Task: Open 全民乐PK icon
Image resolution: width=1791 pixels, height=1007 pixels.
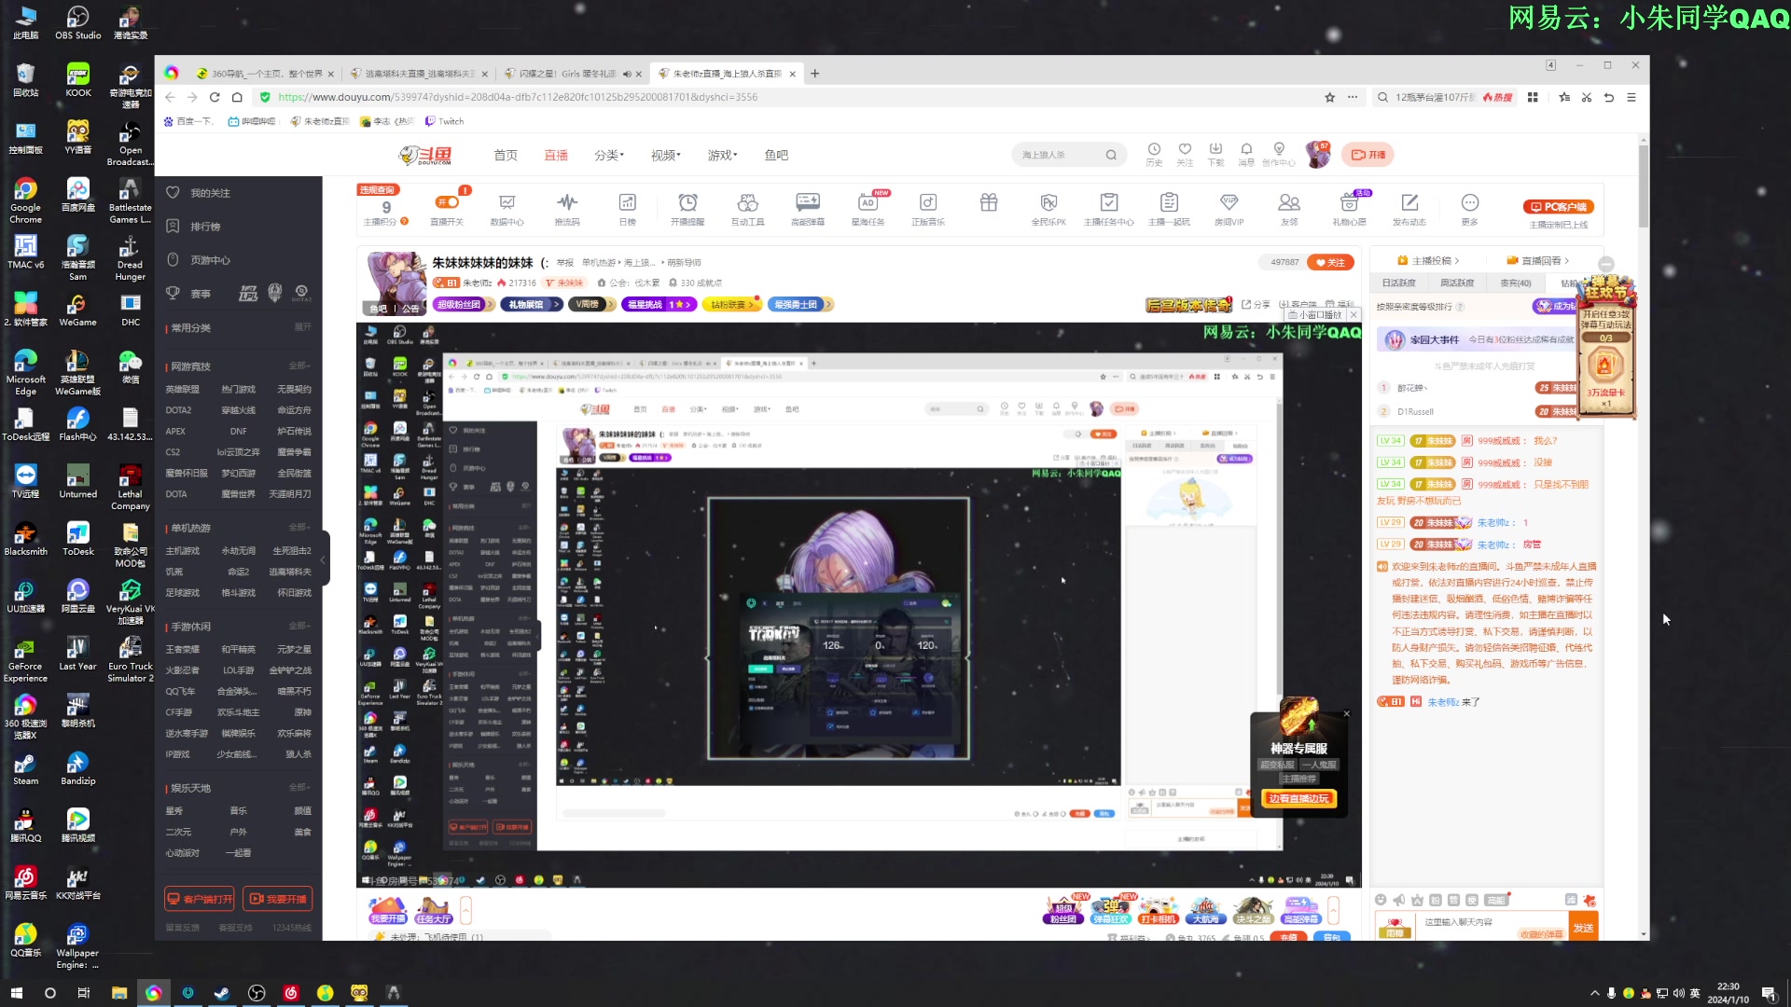Action: click(x=1048, y=202)
